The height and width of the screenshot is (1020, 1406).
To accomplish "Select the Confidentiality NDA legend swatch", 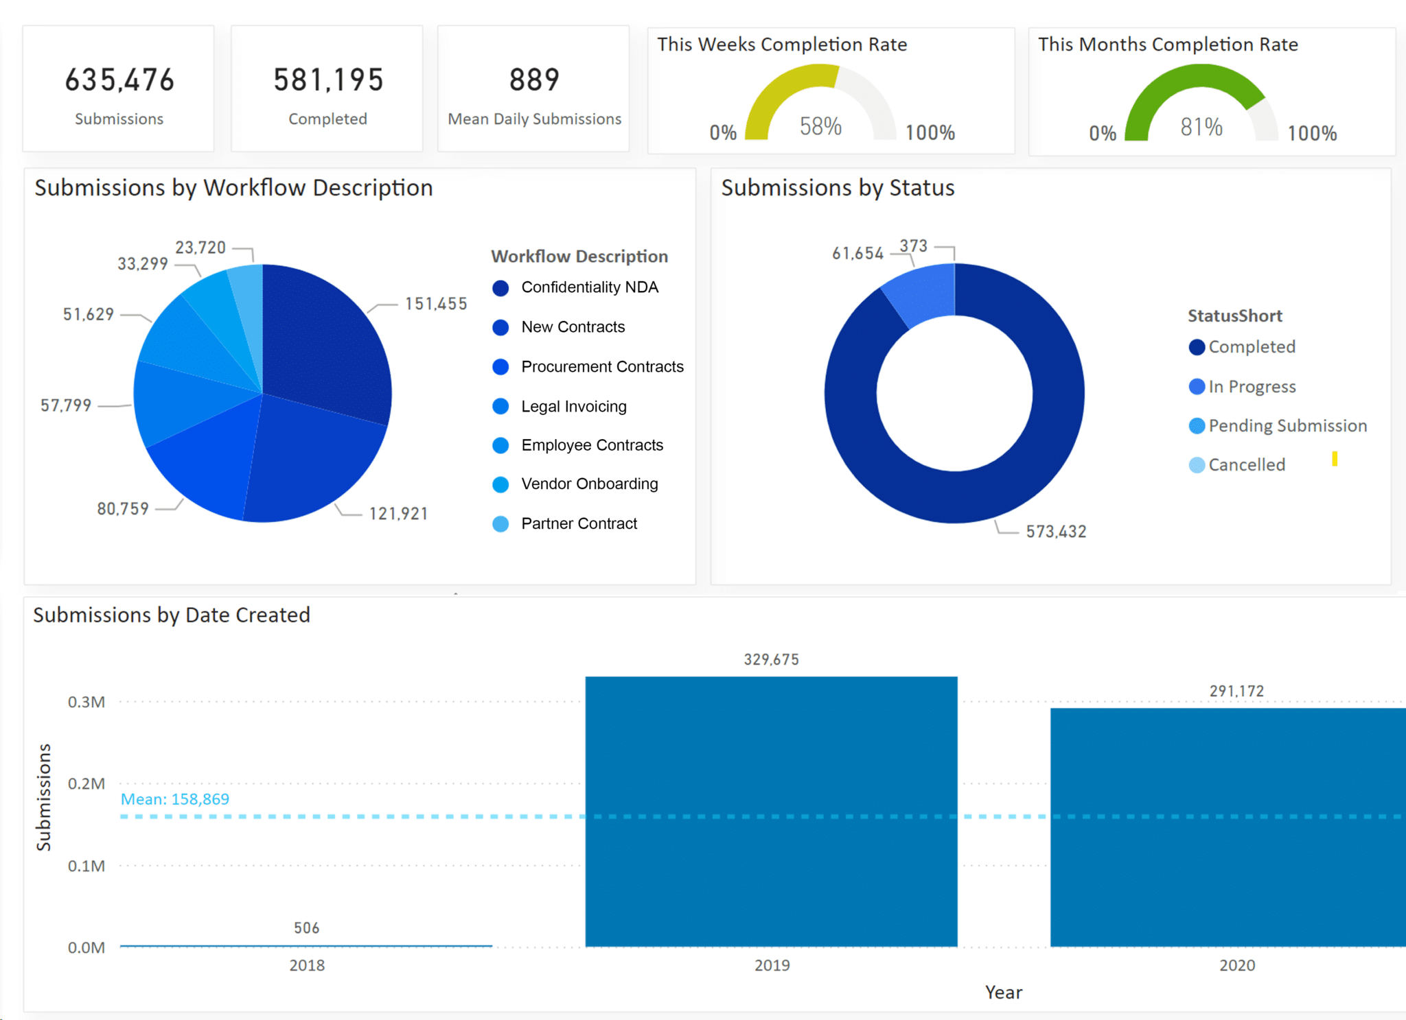I will tap(502, 287).
